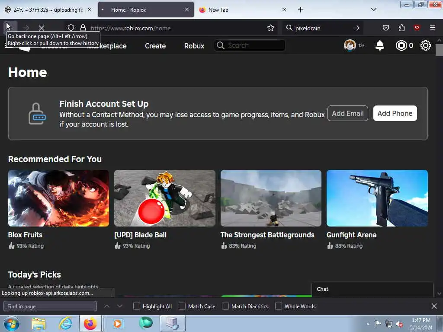Bookmark this page with the star icon

pyautogui.click(x=271, y=28)
